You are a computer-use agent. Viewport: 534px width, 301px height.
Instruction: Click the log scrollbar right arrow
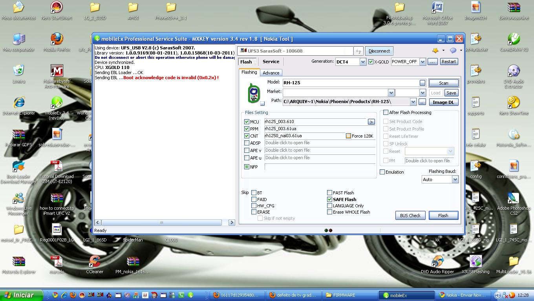pyautogui.click(x=232, y=222)
